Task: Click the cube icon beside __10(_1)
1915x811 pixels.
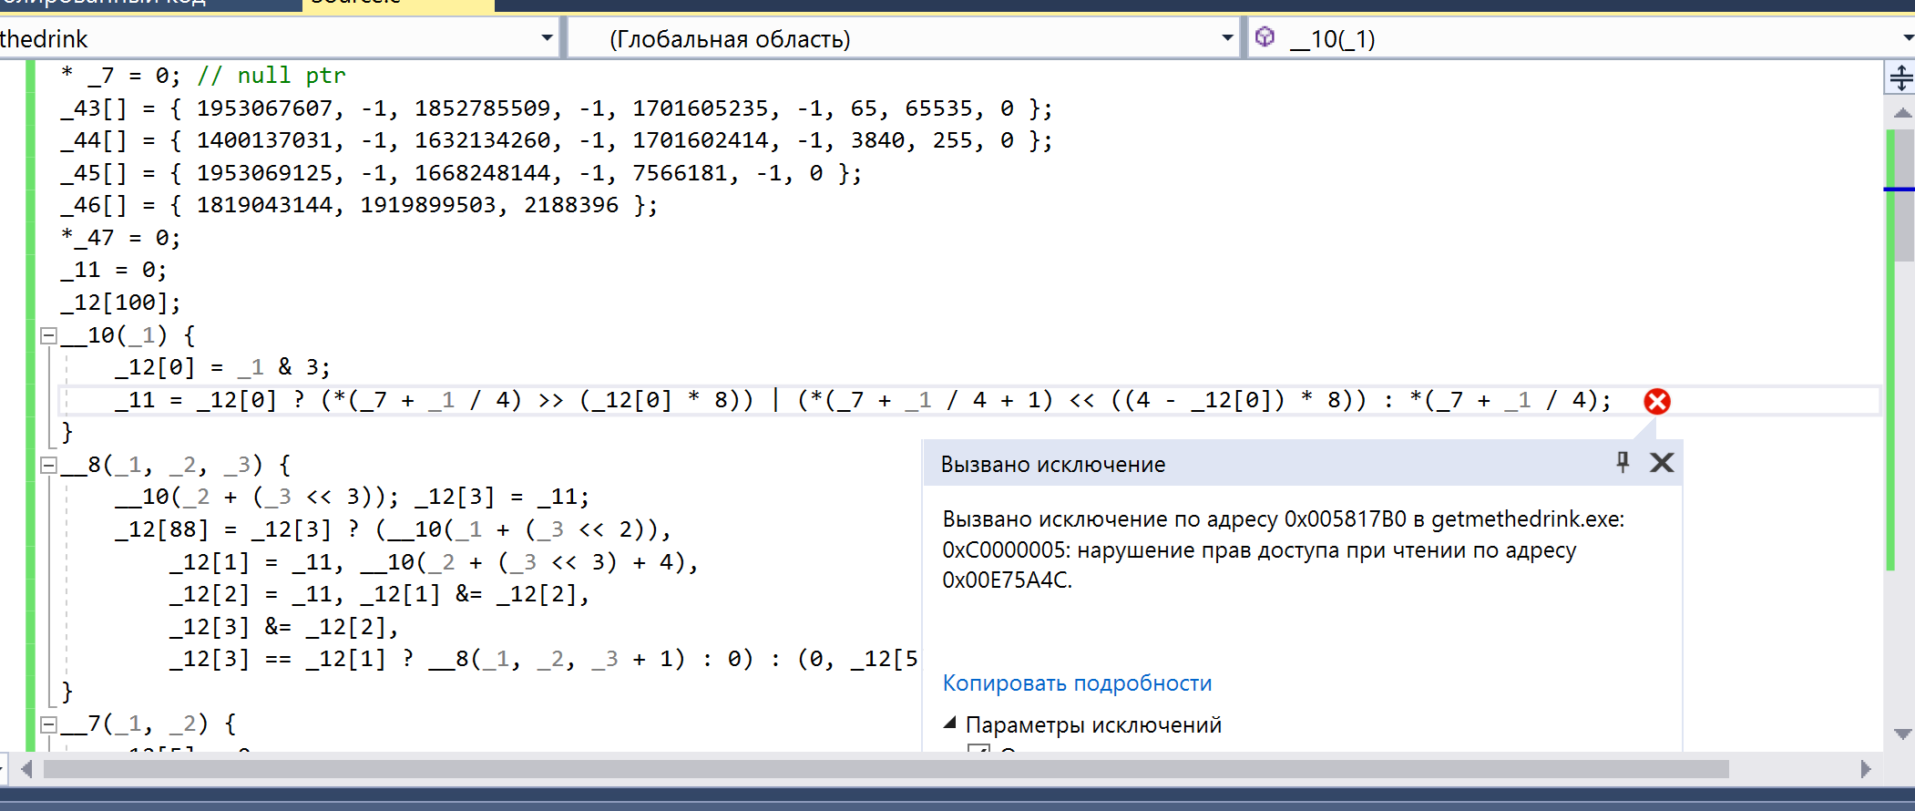Action: (1265, 37)
